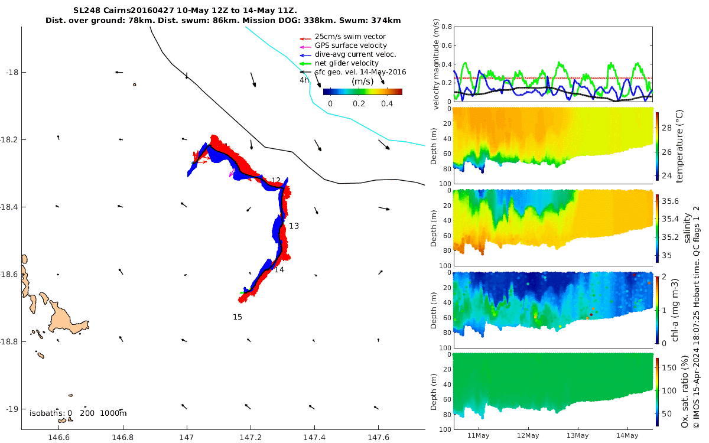Click the small circular island near 146.84 longitude
The height and width of the screenshot is (443, 709).
point(135,84)
